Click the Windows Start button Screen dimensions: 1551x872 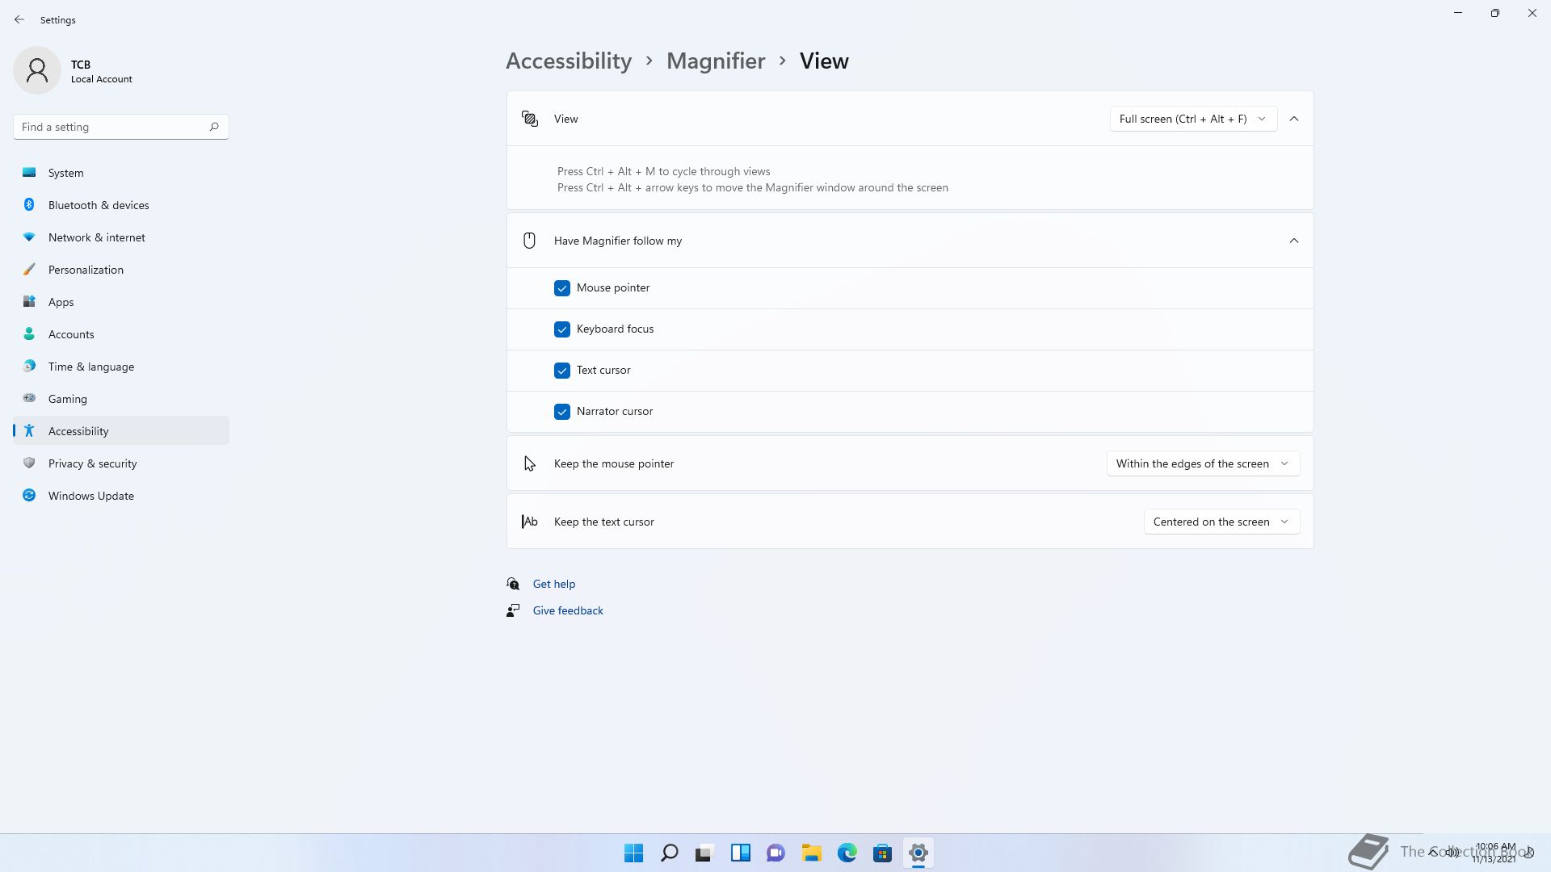click(633, 853)
